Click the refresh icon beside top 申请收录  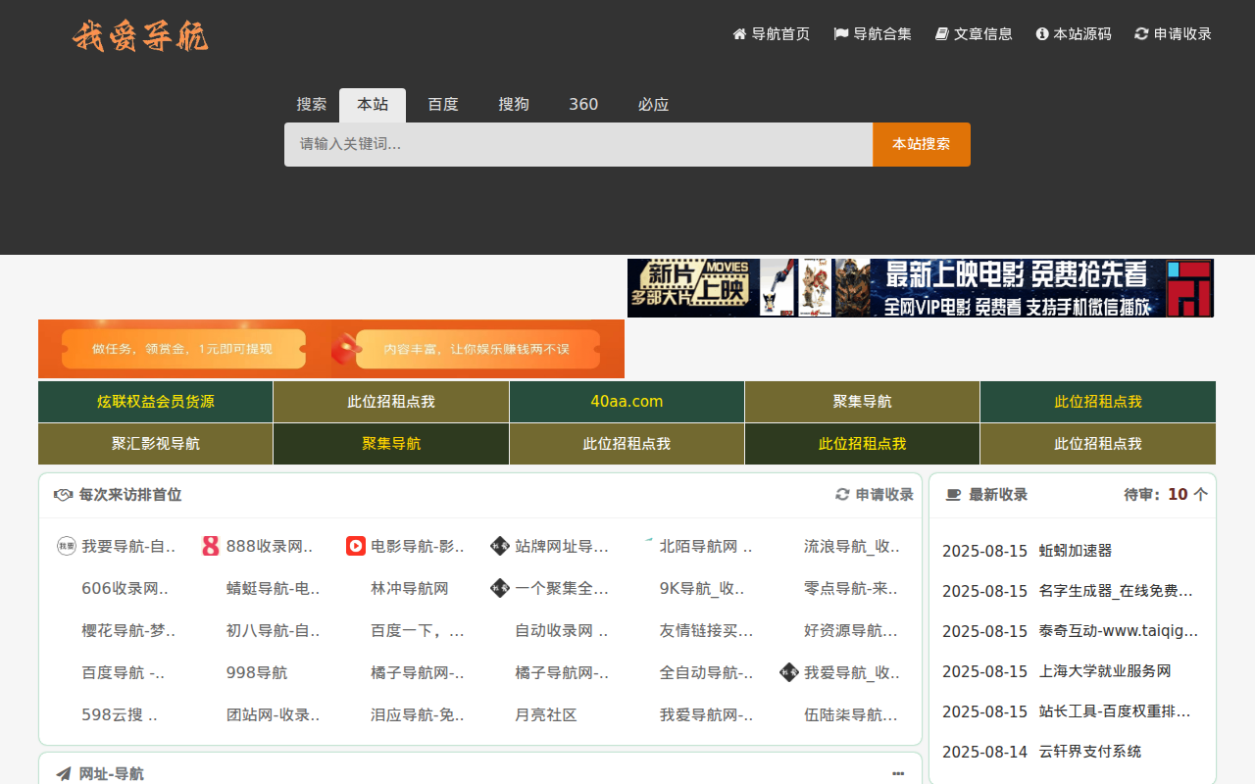tap(1141, 34)
